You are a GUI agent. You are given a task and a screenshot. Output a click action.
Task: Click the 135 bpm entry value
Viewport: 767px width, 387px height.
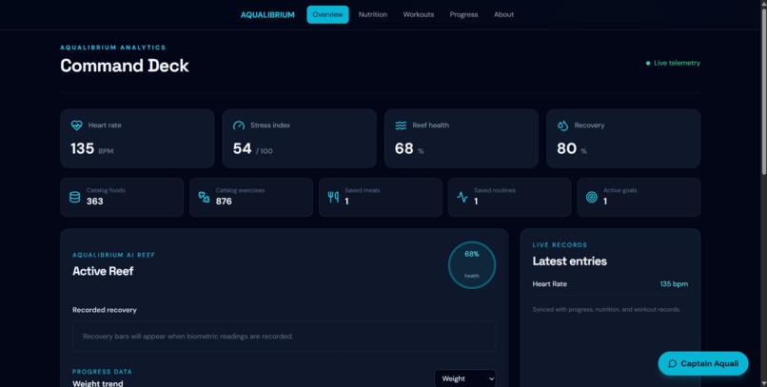(x=674, y=284)
